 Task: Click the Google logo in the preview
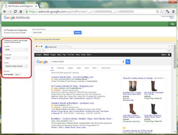click(42, 62)
